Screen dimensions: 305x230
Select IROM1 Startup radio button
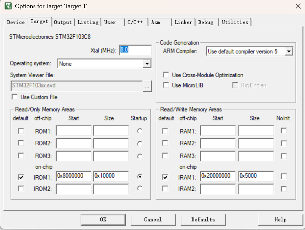coord(140,176)
